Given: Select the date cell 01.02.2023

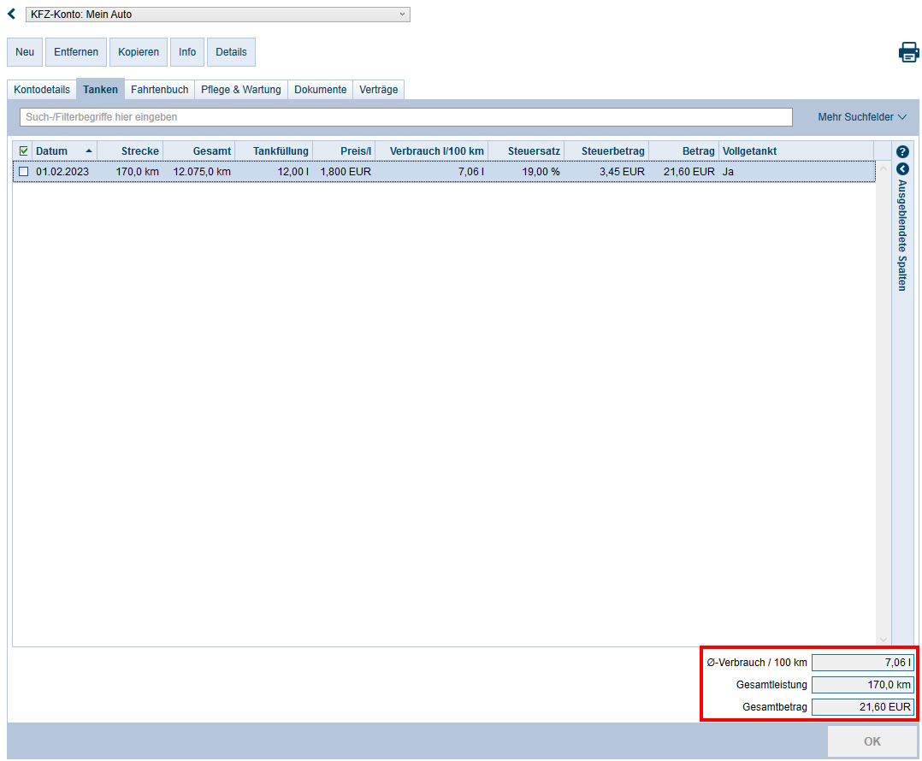Looking at the screenshot, I should click(x=62, y=172).
